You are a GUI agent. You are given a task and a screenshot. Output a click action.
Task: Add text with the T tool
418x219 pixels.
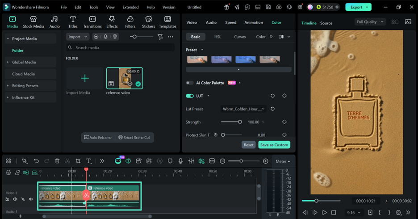pyautogui.click(x=88, y=161)
